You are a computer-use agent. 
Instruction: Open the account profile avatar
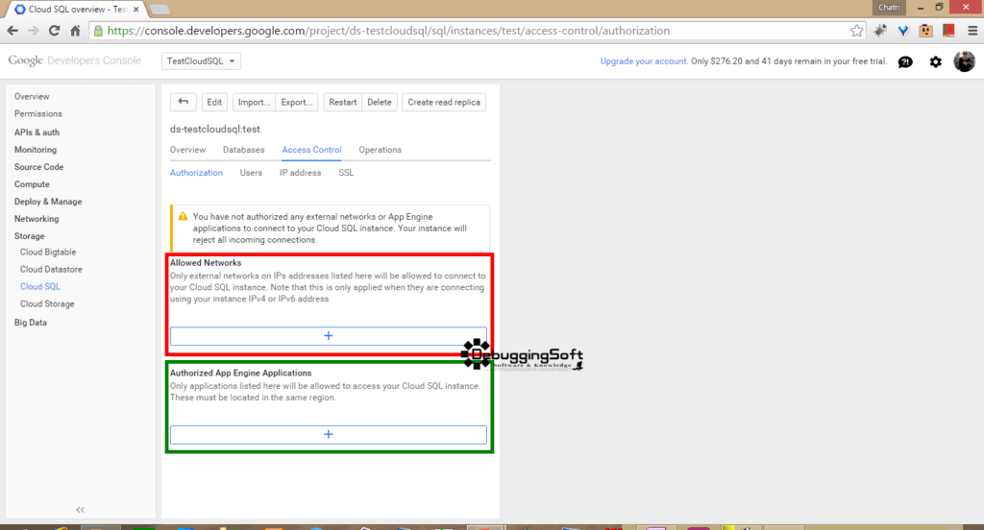[965, 61]
